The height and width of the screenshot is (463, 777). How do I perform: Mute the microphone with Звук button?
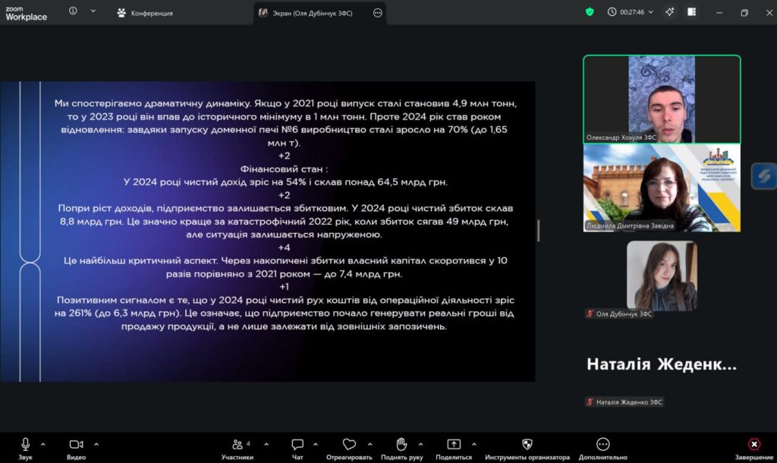[x=25, y=445]
